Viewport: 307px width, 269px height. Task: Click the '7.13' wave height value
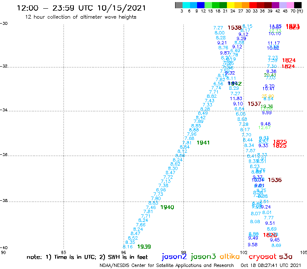point(166,181)
